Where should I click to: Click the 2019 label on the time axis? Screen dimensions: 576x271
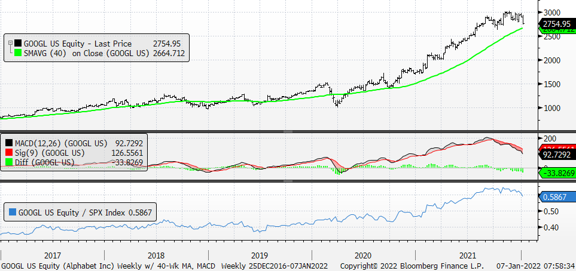[260, 255]
